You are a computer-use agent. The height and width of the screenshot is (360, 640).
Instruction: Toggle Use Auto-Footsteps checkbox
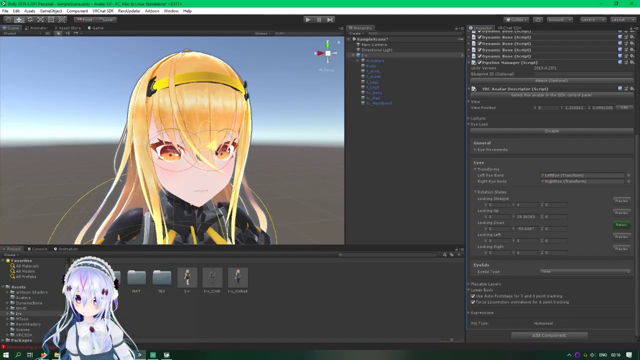pos(473,296)
